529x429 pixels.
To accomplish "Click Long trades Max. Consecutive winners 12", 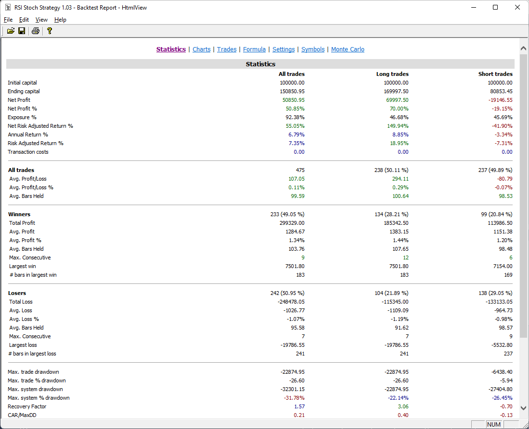I will (405, 257).
